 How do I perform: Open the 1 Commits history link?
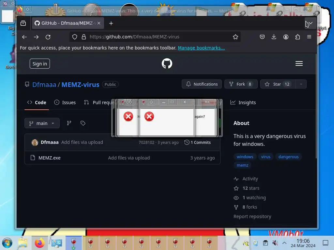pyautogui.click(x=197, y=143)
